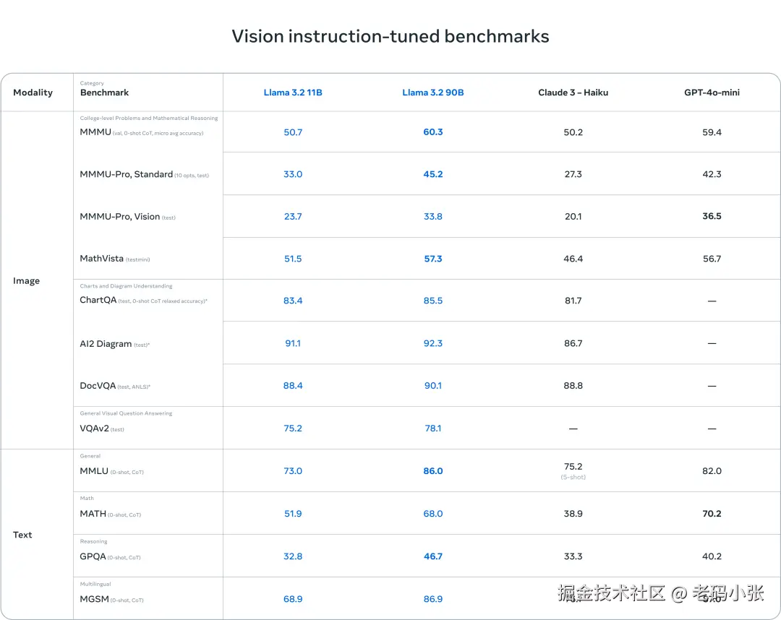Click the Image modality cell
781x620 pixels.
[x=26, y=280]
